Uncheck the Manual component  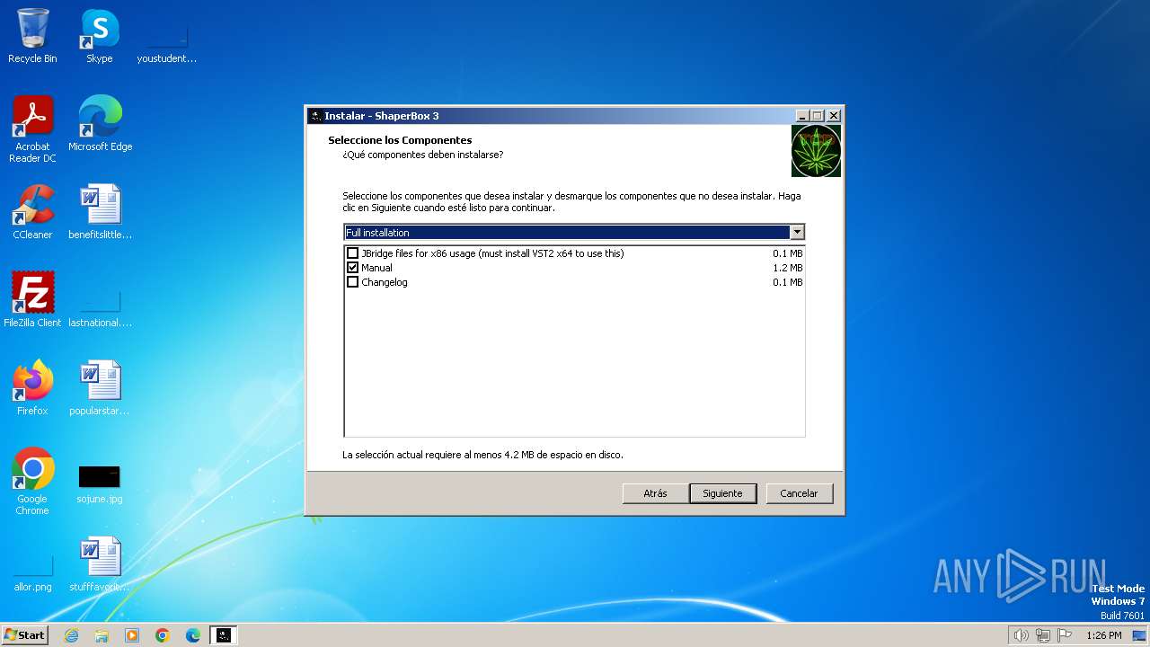pos(352,268)
